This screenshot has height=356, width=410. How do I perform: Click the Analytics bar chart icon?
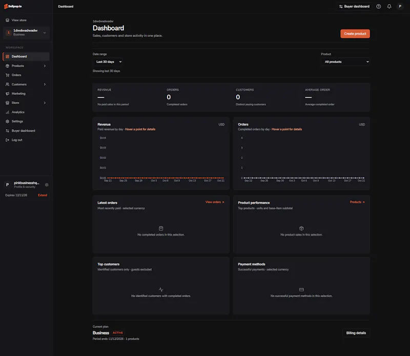pyautogui.click(x=7, y=112)
